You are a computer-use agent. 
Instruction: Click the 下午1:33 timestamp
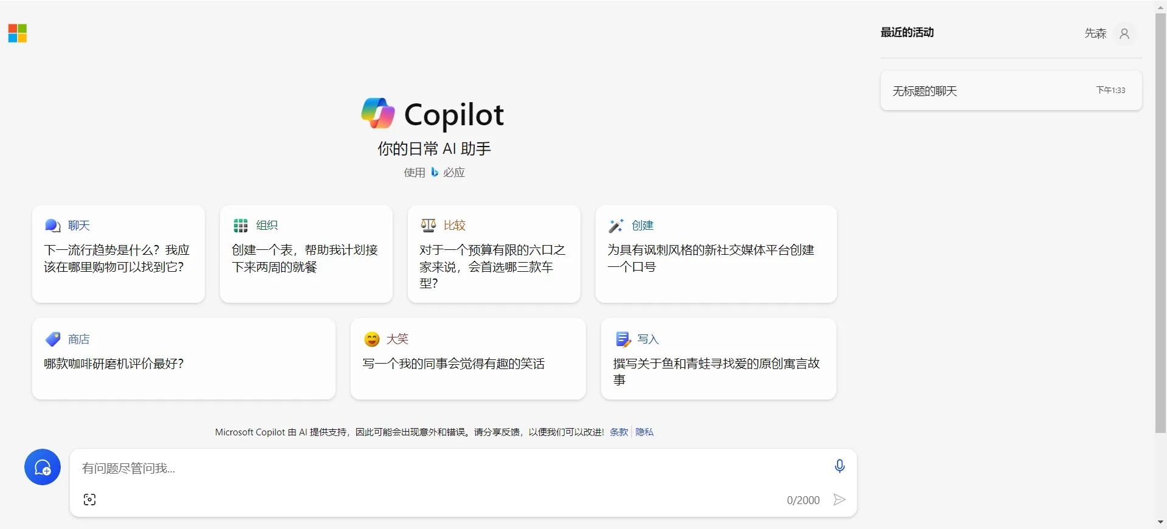point(1110,90)
